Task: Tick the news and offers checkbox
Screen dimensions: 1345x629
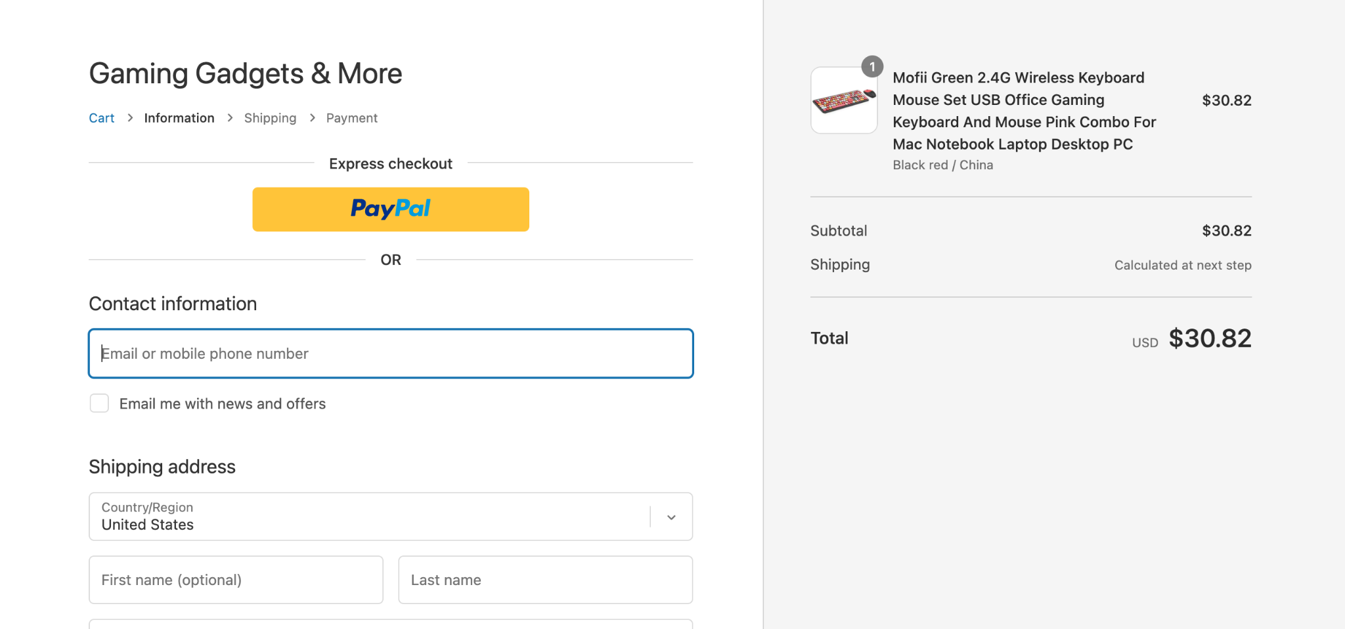Action: (x=99, y=403)
